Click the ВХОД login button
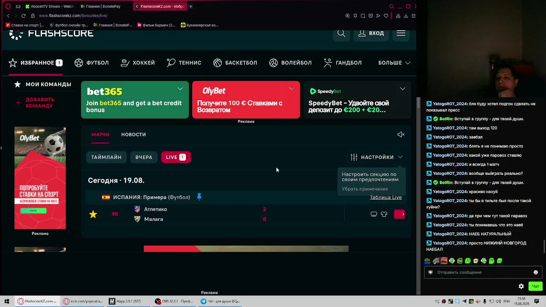The width and height of the screenshot is (546, 307). tap(371, 33)
